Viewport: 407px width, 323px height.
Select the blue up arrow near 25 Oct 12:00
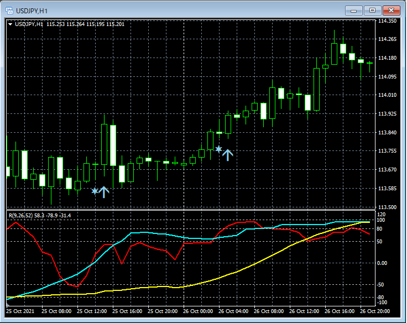click(x=104, y=192)
